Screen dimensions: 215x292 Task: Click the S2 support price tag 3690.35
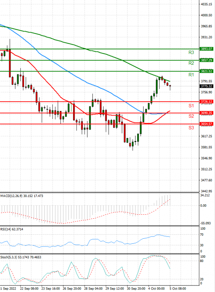coord(206,113)
